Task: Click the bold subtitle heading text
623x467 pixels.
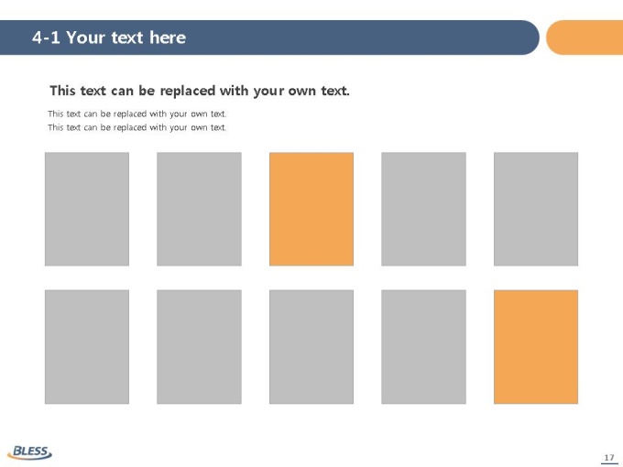Action: (x=200, y=91)
